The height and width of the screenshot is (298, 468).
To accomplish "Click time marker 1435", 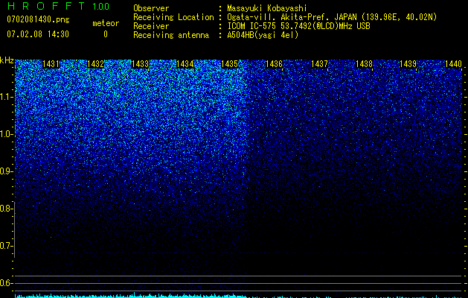I will [x=229, y=64].
